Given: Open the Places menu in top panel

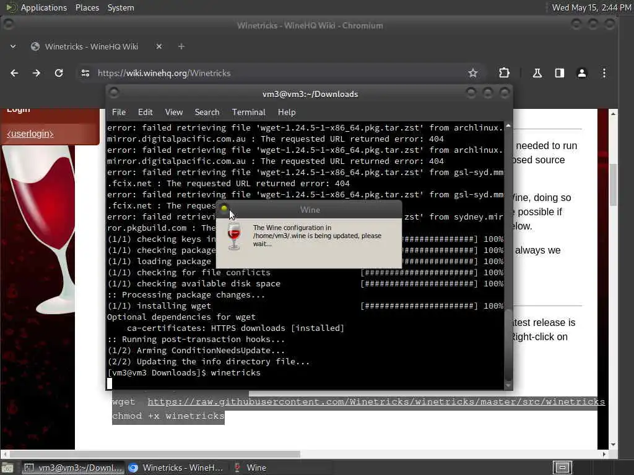Looking at the screenshot, I should tap(87, 7).
